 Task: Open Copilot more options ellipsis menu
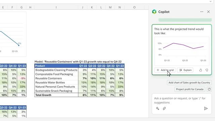pos(202,12)
